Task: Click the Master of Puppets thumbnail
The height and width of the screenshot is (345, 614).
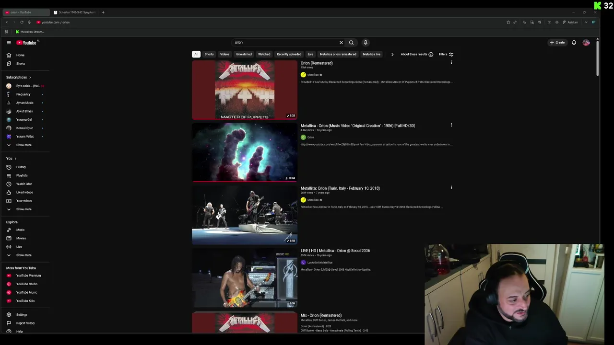Action: click(245, 90)
